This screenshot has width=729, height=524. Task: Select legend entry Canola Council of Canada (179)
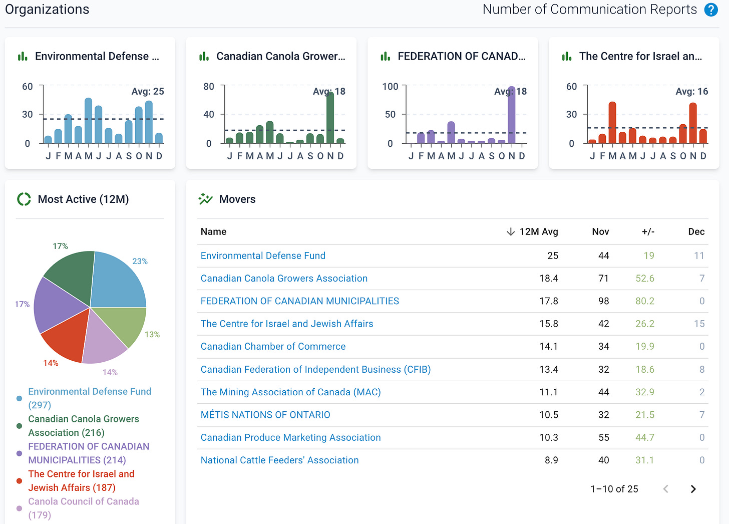click(84, 508)
